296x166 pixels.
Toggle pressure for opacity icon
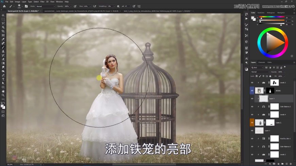[x=75, y=6]
